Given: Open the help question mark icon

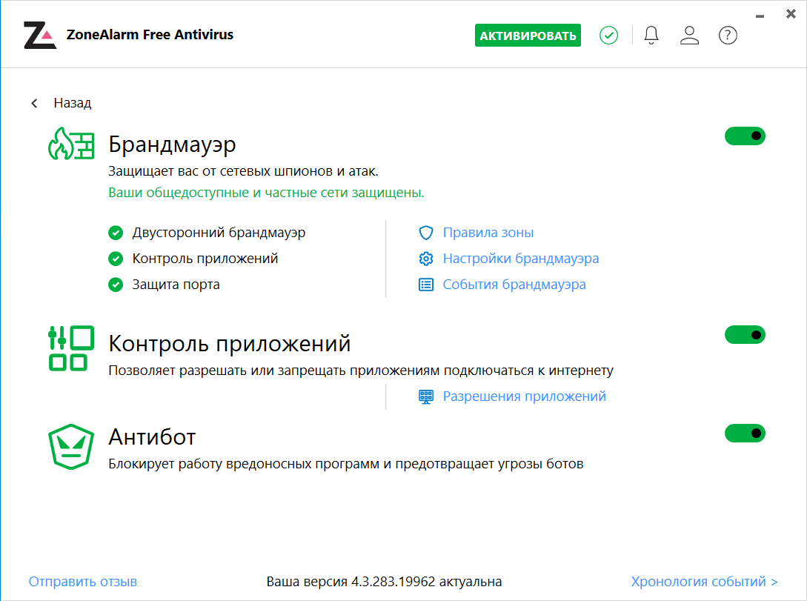Looking at the screenshot, I should pyautogui.click(x=728, y=36).
